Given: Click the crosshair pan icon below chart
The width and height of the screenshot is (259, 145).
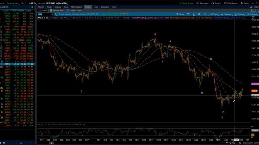Looking at the screenshot, I should point(230,143).
